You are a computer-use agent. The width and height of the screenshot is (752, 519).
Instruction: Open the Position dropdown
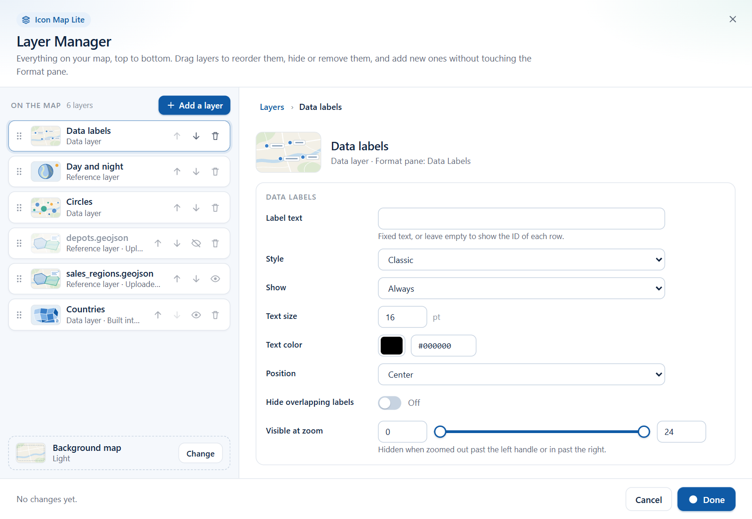tap(521, 374)
